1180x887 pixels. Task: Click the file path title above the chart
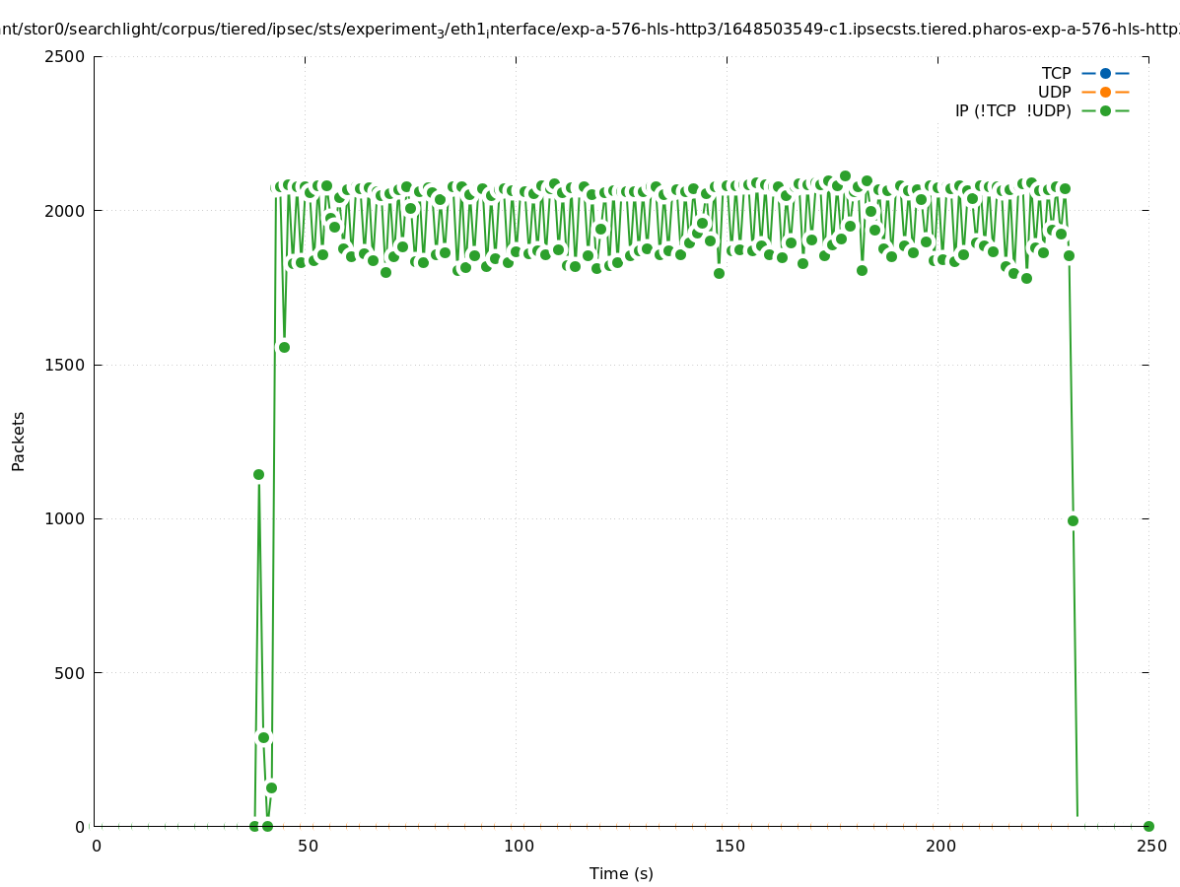click(x=590, y=30)
